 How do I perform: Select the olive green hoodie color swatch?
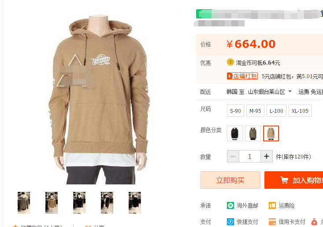[x=253, y=133]
